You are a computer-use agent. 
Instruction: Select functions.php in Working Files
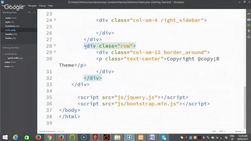(12, 26)
